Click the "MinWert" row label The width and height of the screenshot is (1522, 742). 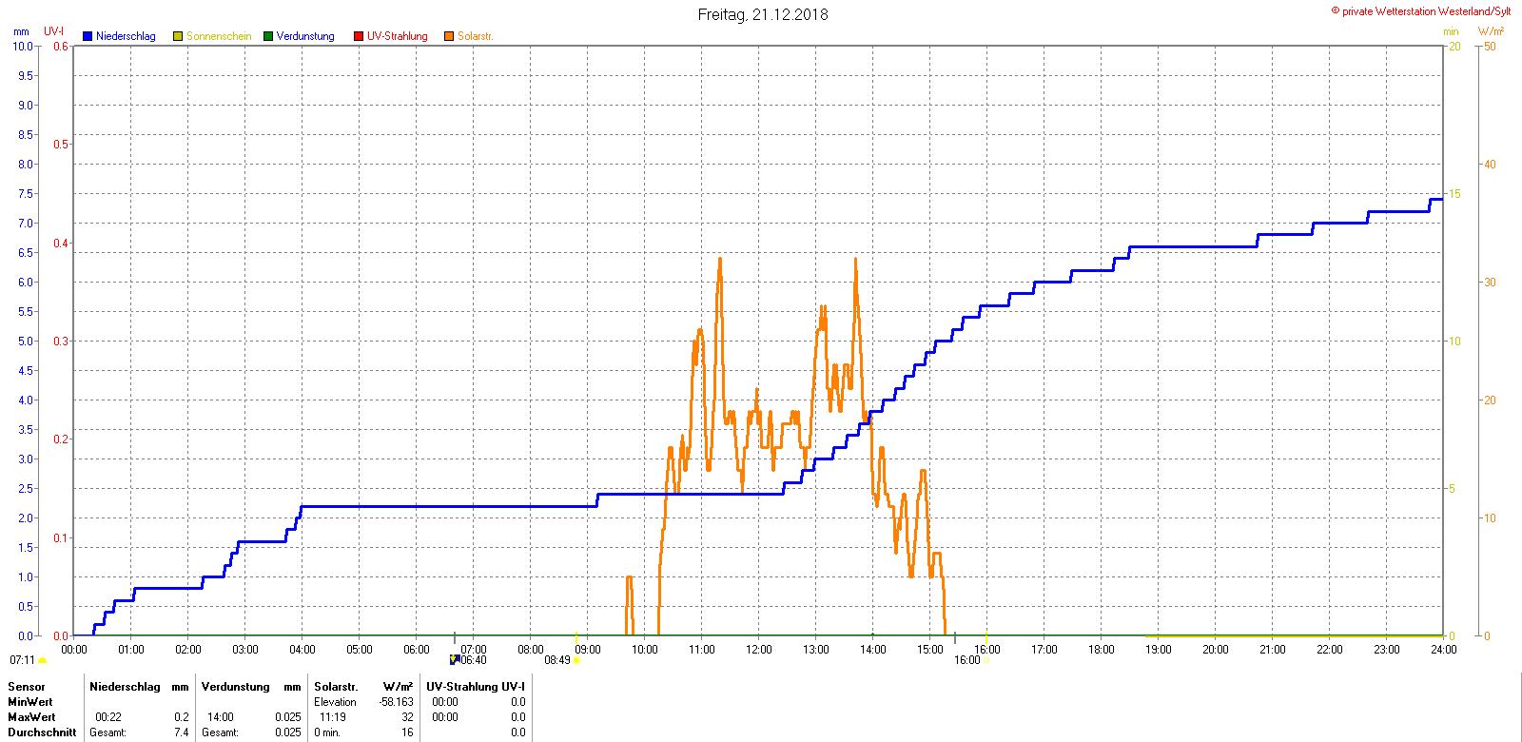30,702
